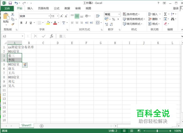Increase font size with large A
The height and width of the screenshot is (133, 183).
point(62,16)
